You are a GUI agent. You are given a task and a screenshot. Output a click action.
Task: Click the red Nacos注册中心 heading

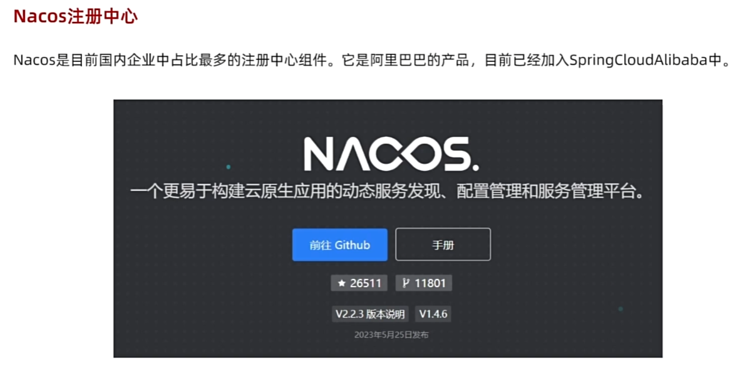pyautogui.click(x=75, y=16)
